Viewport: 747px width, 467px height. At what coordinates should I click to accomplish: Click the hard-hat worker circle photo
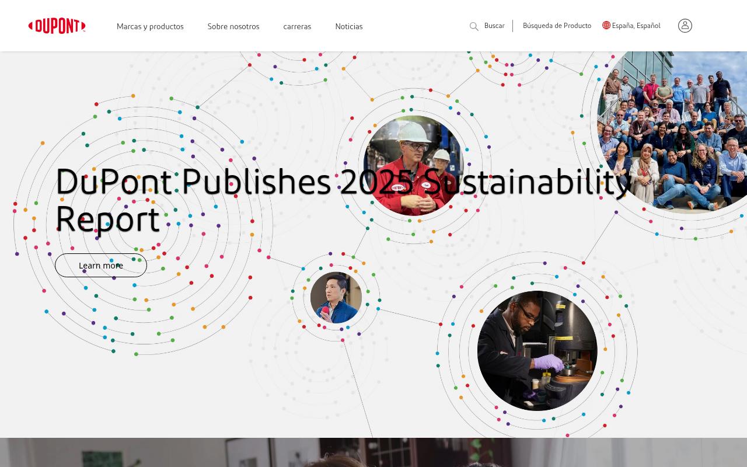coord(414,166)
